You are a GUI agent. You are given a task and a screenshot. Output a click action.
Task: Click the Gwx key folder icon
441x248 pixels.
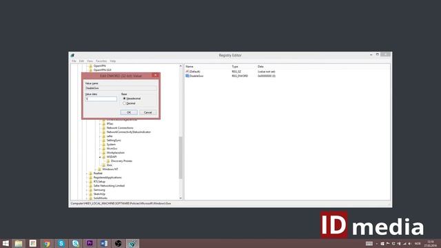pos(104,165)
